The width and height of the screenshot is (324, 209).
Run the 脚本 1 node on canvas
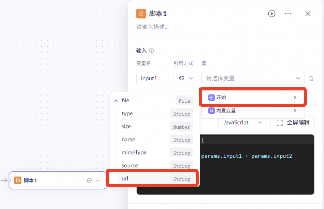tap(89, 180)
